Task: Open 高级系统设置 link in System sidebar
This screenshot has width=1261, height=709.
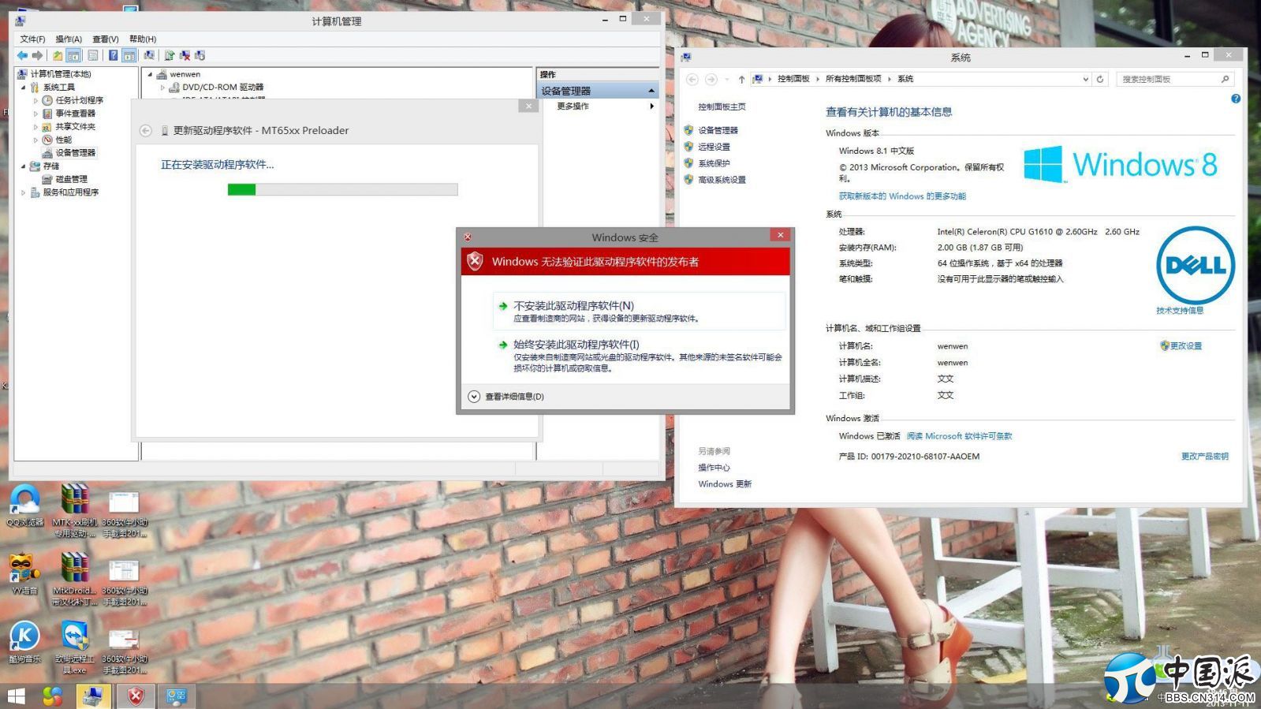Action: (722, 180)
